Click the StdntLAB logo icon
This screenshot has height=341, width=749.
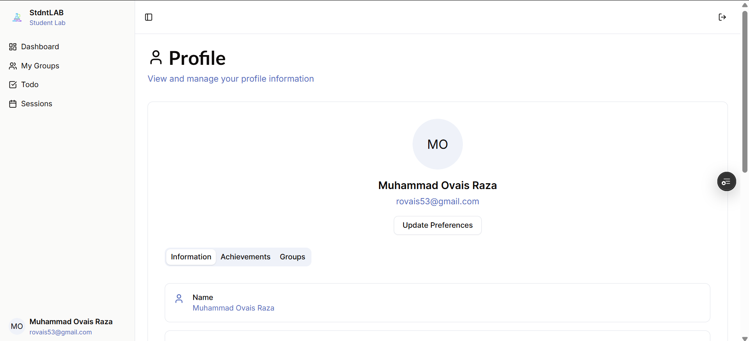(x=17, y=17)
